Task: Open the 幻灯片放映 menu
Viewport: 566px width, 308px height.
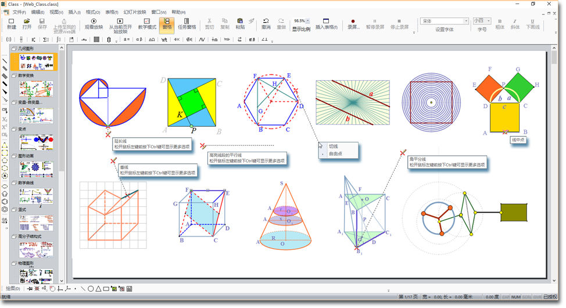Action: (x=135, y=12)
